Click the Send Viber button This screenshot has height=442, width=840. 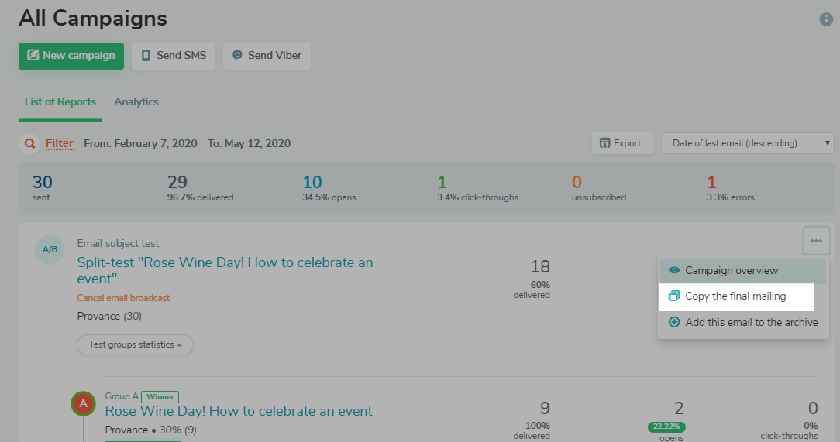click(267, 56)
